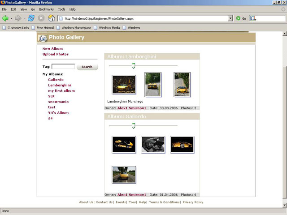Open the SLK album link
The image size is (287, 215).
pos(51,96)
